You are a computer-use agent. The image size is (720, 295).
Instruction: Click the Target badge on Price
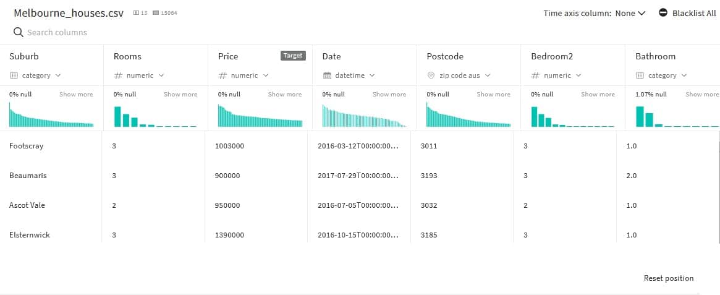pyautogui.click(x=293, y=56)
